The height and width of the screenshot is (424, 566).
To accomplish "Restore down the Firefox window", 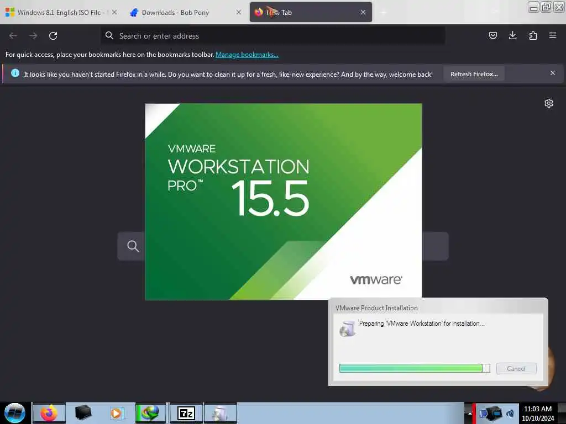I will coord(546,7).
